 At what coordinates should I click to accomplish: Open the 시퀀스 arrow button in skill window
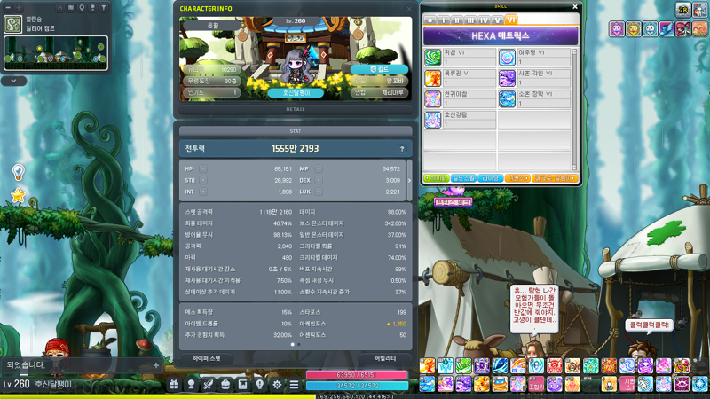click(517, 178)
